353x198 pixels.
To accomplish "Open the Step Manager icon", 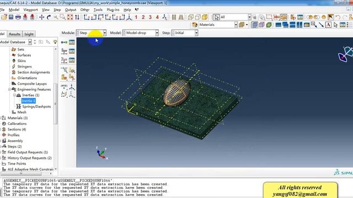I will click(x=72, y=42).
